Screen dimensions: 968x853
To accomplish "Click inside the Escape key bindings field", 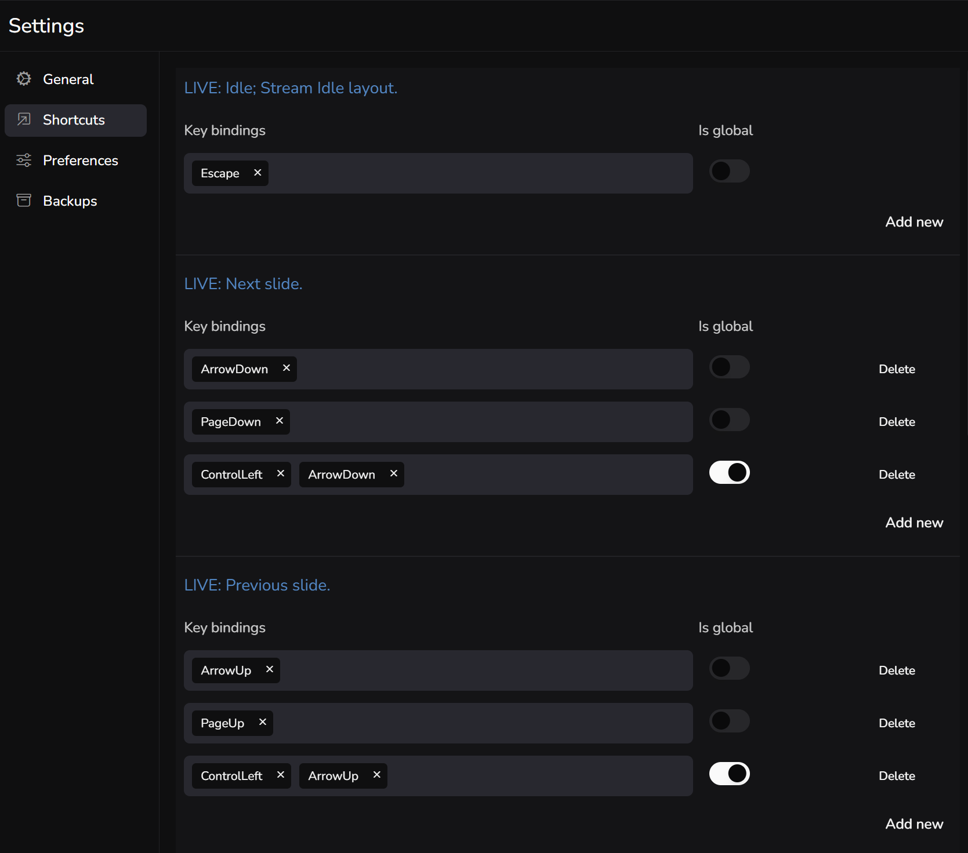I will pyautogui.click(x=438, y=173).
